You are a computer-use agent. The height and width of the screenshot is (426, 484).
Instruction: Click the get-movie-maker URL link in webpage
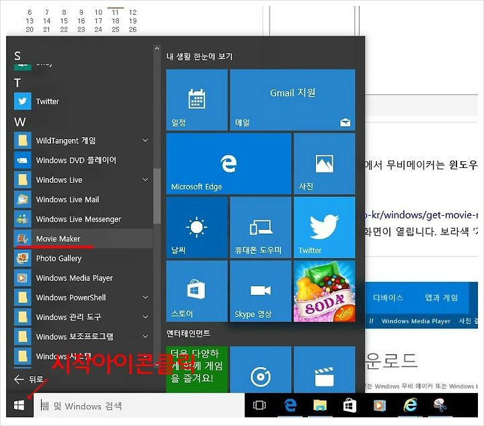click(x=421, y=215)
